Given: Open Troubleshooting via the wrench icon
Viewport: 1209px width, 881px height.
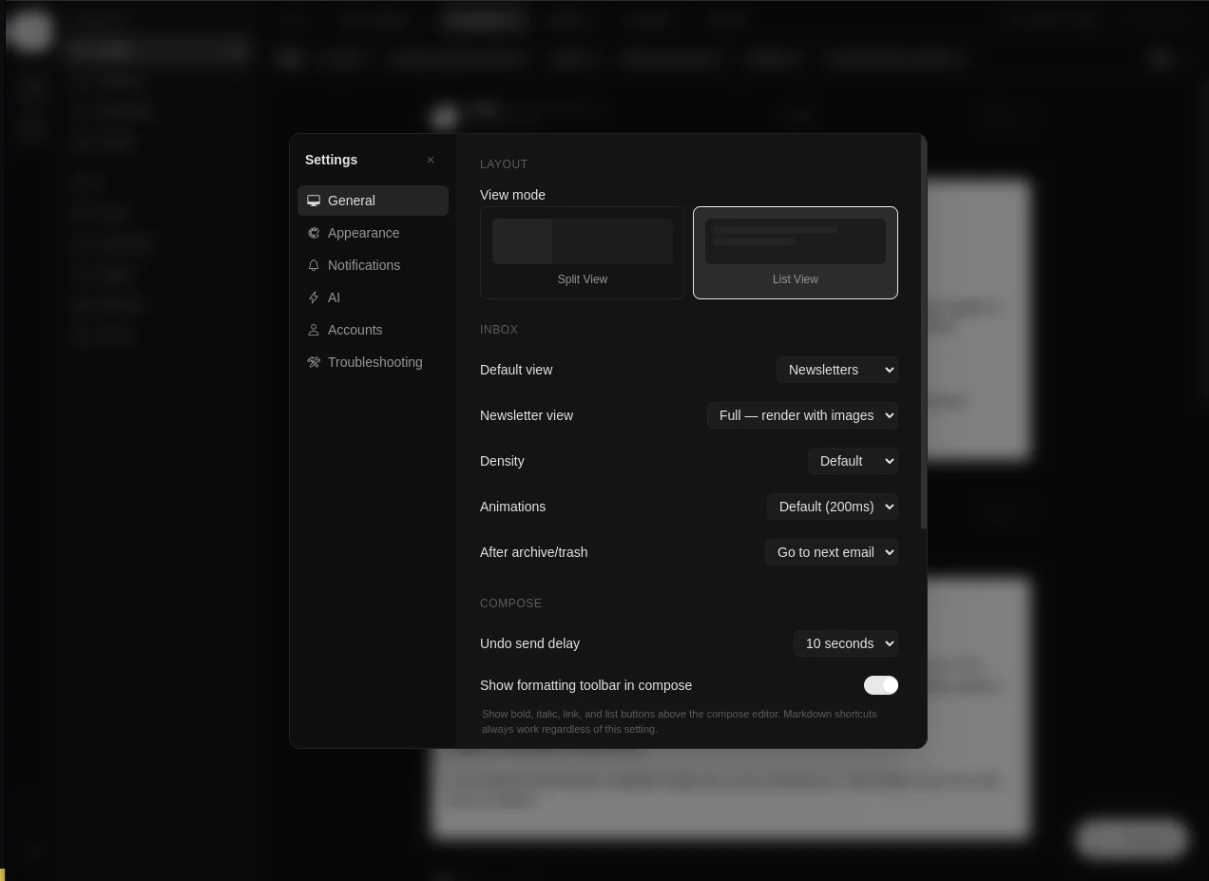Looking at the screenshot, I should [314, 362].
